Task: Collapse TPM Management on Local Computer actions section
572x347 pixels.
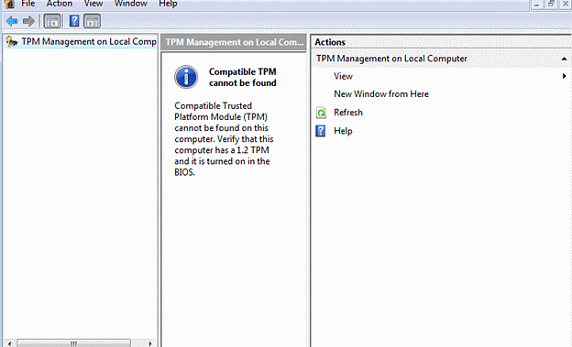Action: pyautogui.click(x=564, y=59)
